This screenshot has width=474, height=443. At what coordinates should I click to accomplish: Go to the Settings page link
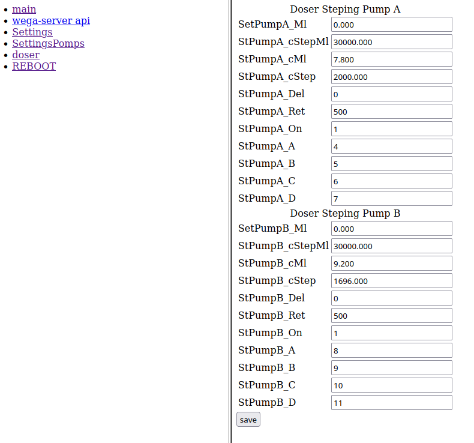coord(32,32)
